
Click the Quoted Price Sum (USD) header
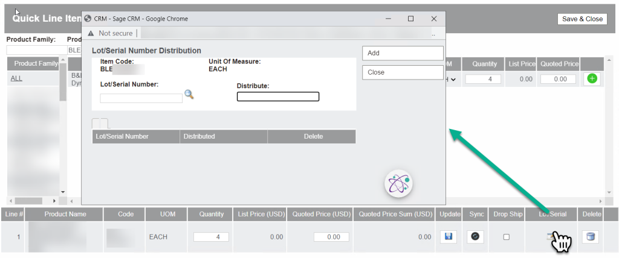395,214
